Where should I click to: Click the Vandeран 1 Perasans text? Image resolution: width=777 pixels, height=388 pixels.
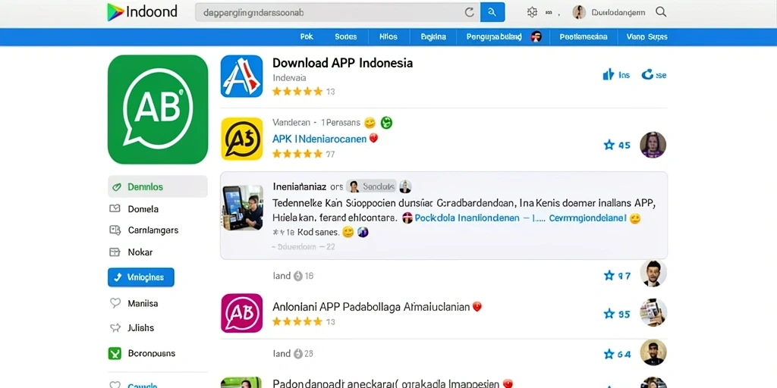pos(315,122)
